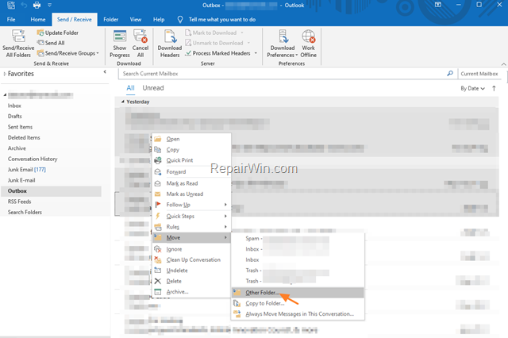Image resolution: width=508 pixels, height=338 pixels.
Task: Choose Mark as Read
Action: [191, 183]
